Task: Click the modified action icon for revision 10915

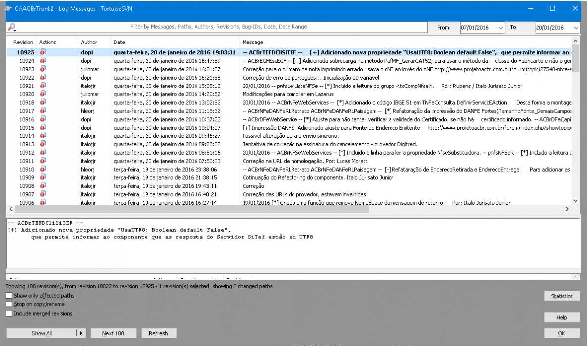Action: click(43, 127)
